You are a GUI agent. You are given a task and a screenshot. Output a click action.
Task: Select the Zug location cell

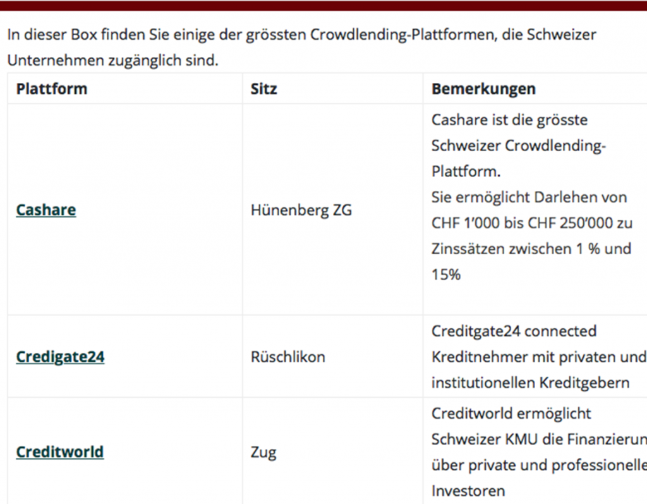tap(263, 452)
